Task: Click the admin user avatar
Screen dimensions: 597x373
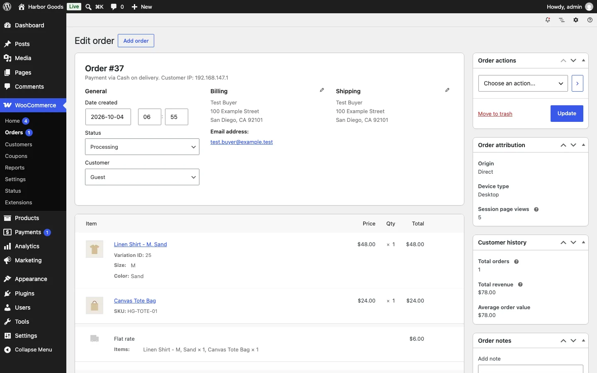Action: coord(589,7)
